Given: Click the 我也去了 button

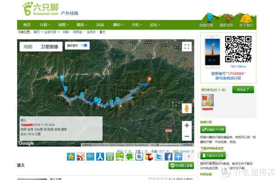Looking at the screenshot, I should [x=243, y=90].
